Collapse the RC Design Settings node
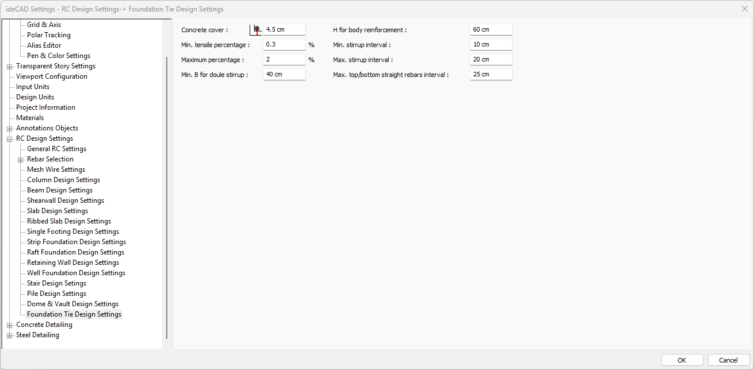754x370 pixels. (9, 138)
